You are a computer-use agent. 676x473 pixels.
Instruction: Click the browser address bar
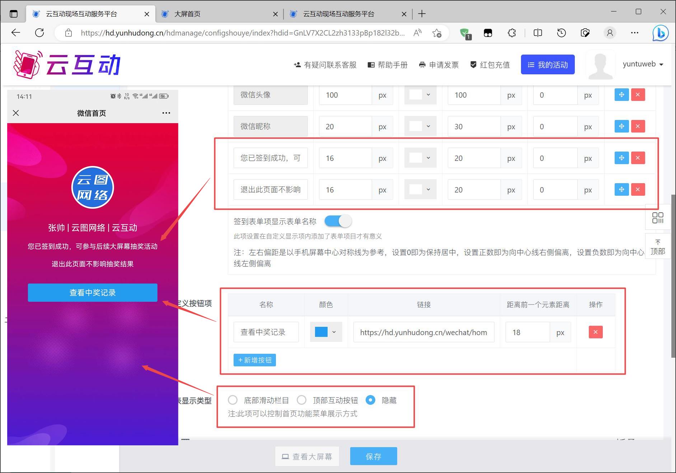coord(243,33)
